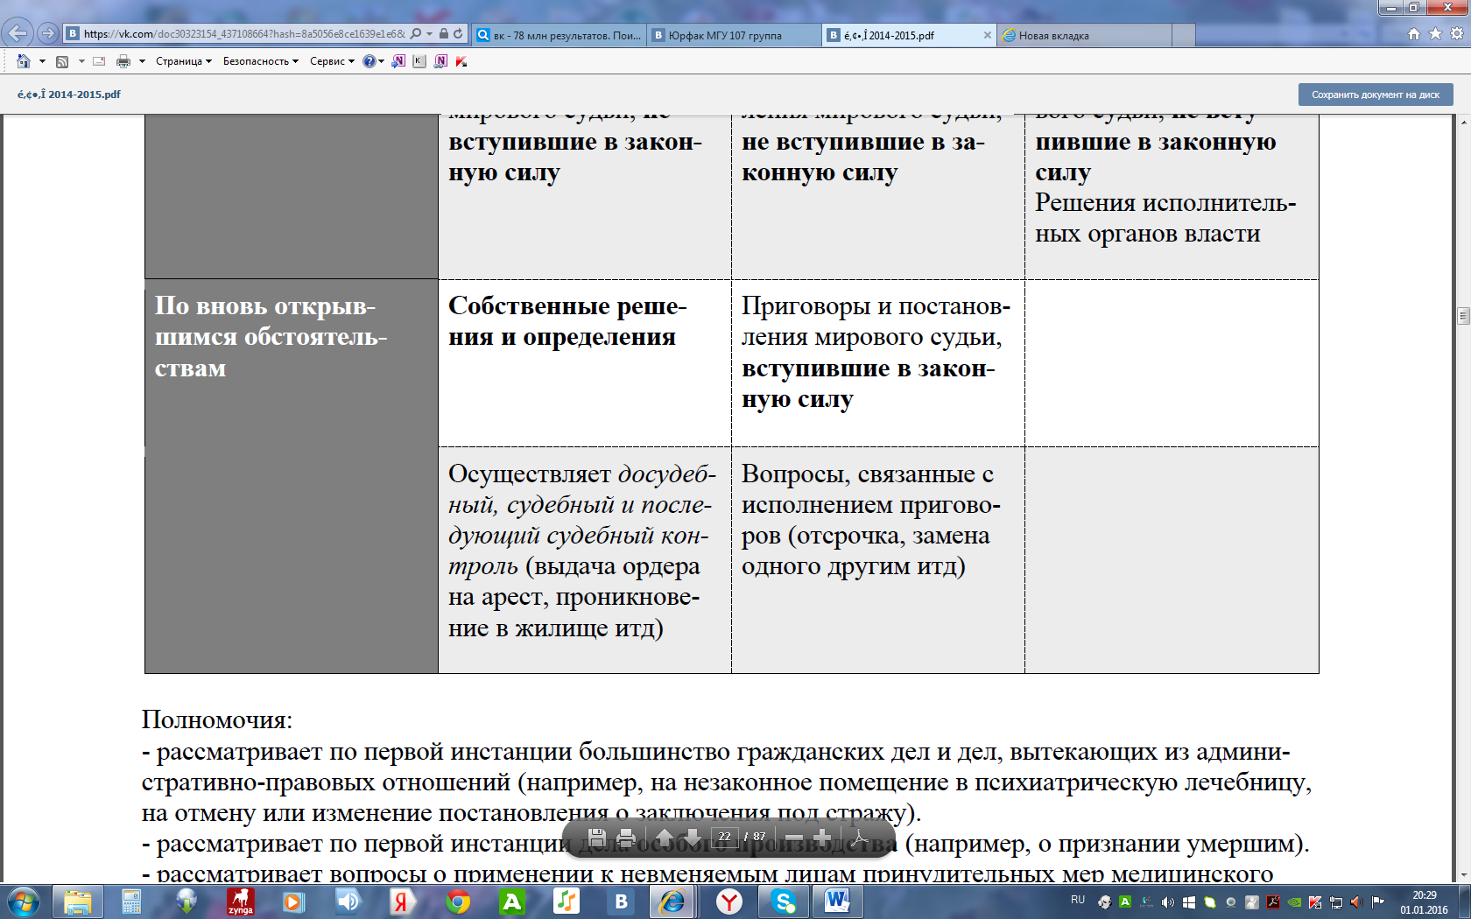This screenshot has height=919, width=1471.
Task: Click the grey K virtual keyboard icon
Action: point(419,61)
